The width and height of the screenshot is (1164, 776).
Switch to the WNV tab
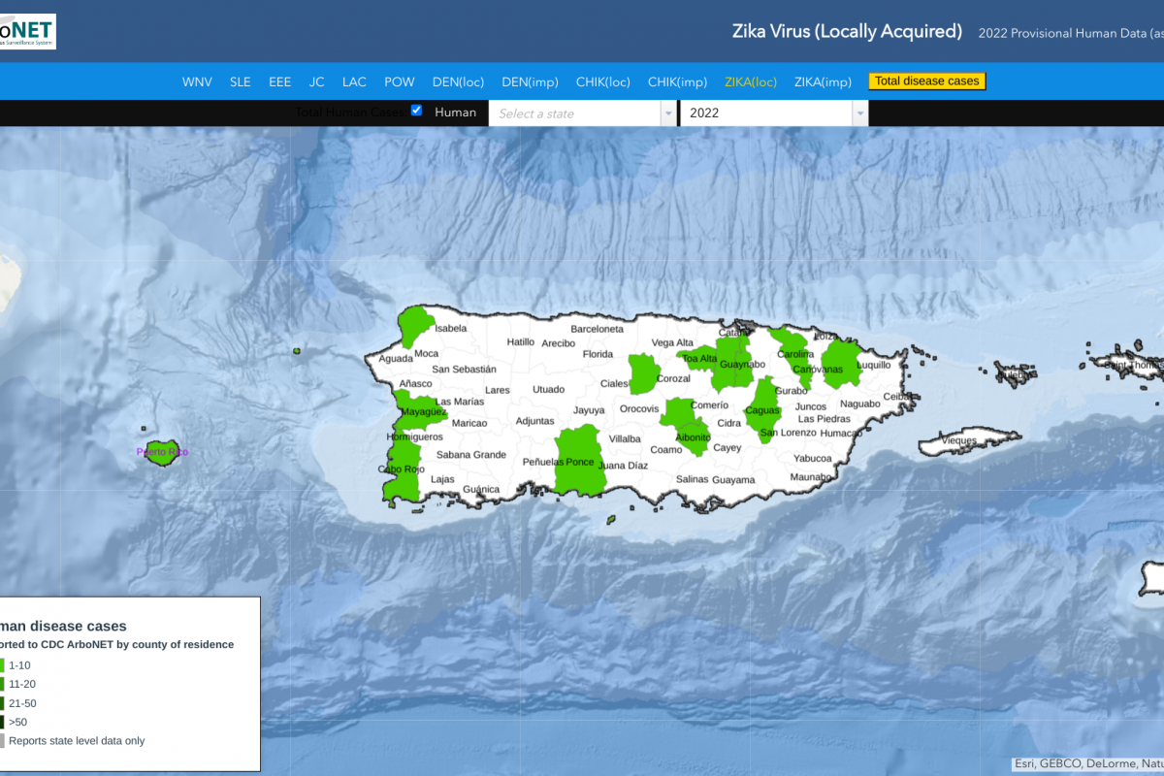(x=197, y=82)
